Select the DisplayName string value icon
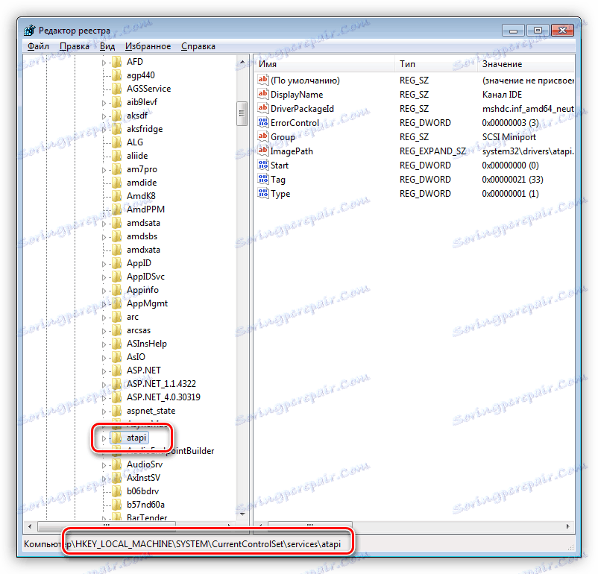 [262, 94]
